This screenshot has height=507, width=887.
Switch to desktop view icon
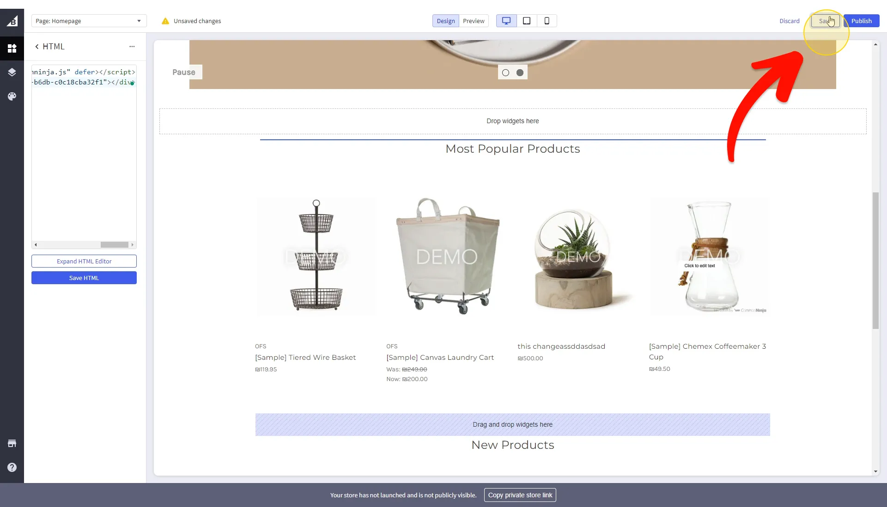506,21
